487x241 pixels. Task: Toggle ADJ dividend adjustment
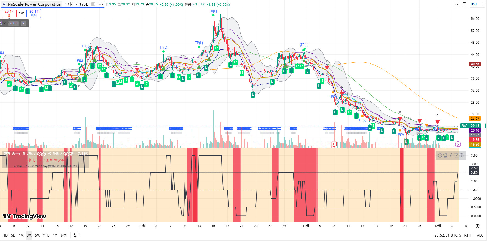(x=480, y=235)
